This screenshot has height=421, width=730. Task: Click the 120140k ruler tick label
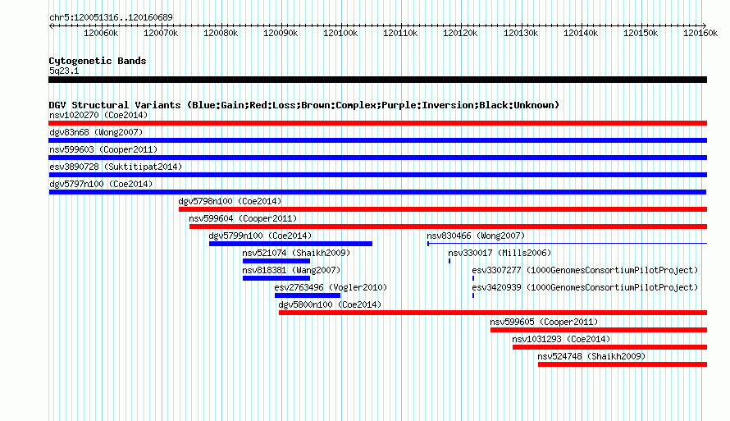[x=581, y=33]
